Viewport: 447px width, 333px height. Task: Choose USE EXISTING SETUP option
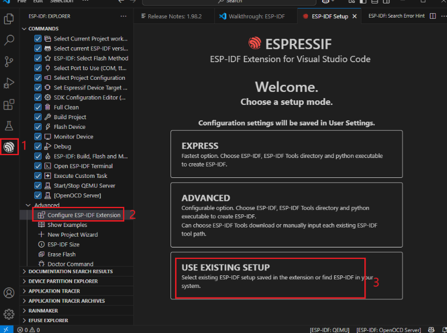[x=286, y=276]
